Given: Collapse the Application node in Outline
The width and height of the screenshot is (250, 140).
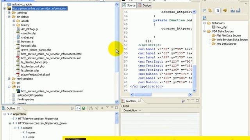Looking at the screenshot, I should pyautogui.click(x=5, y=114).
